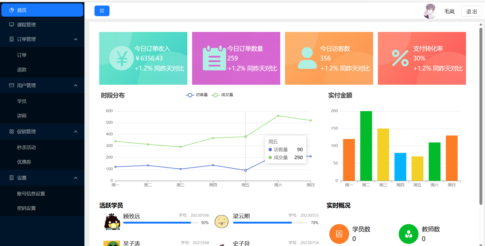Click the blue 周四 bar in 实付金额 chart
485x246 pixels.
click(x=400, y=167)
